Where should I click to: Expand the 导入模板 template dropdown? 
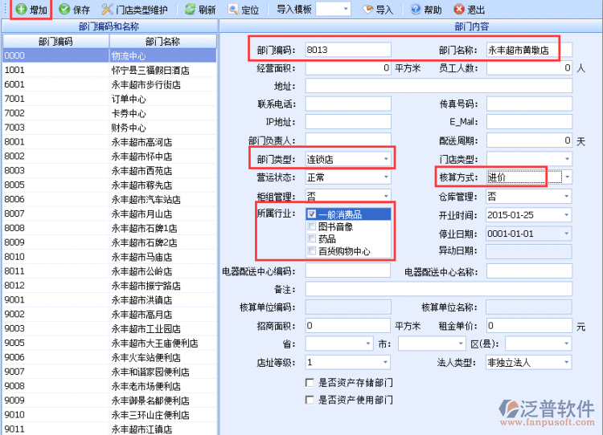[346, 10]
